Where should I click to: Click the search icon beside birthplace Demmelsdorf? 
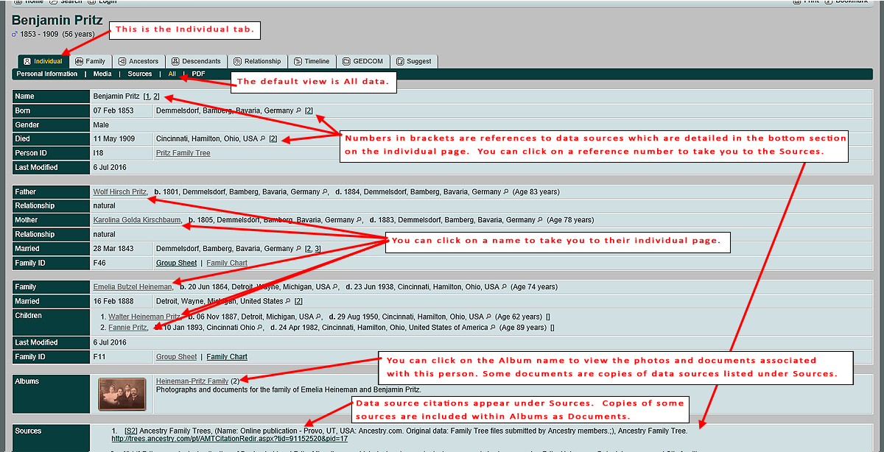(298, 110)
